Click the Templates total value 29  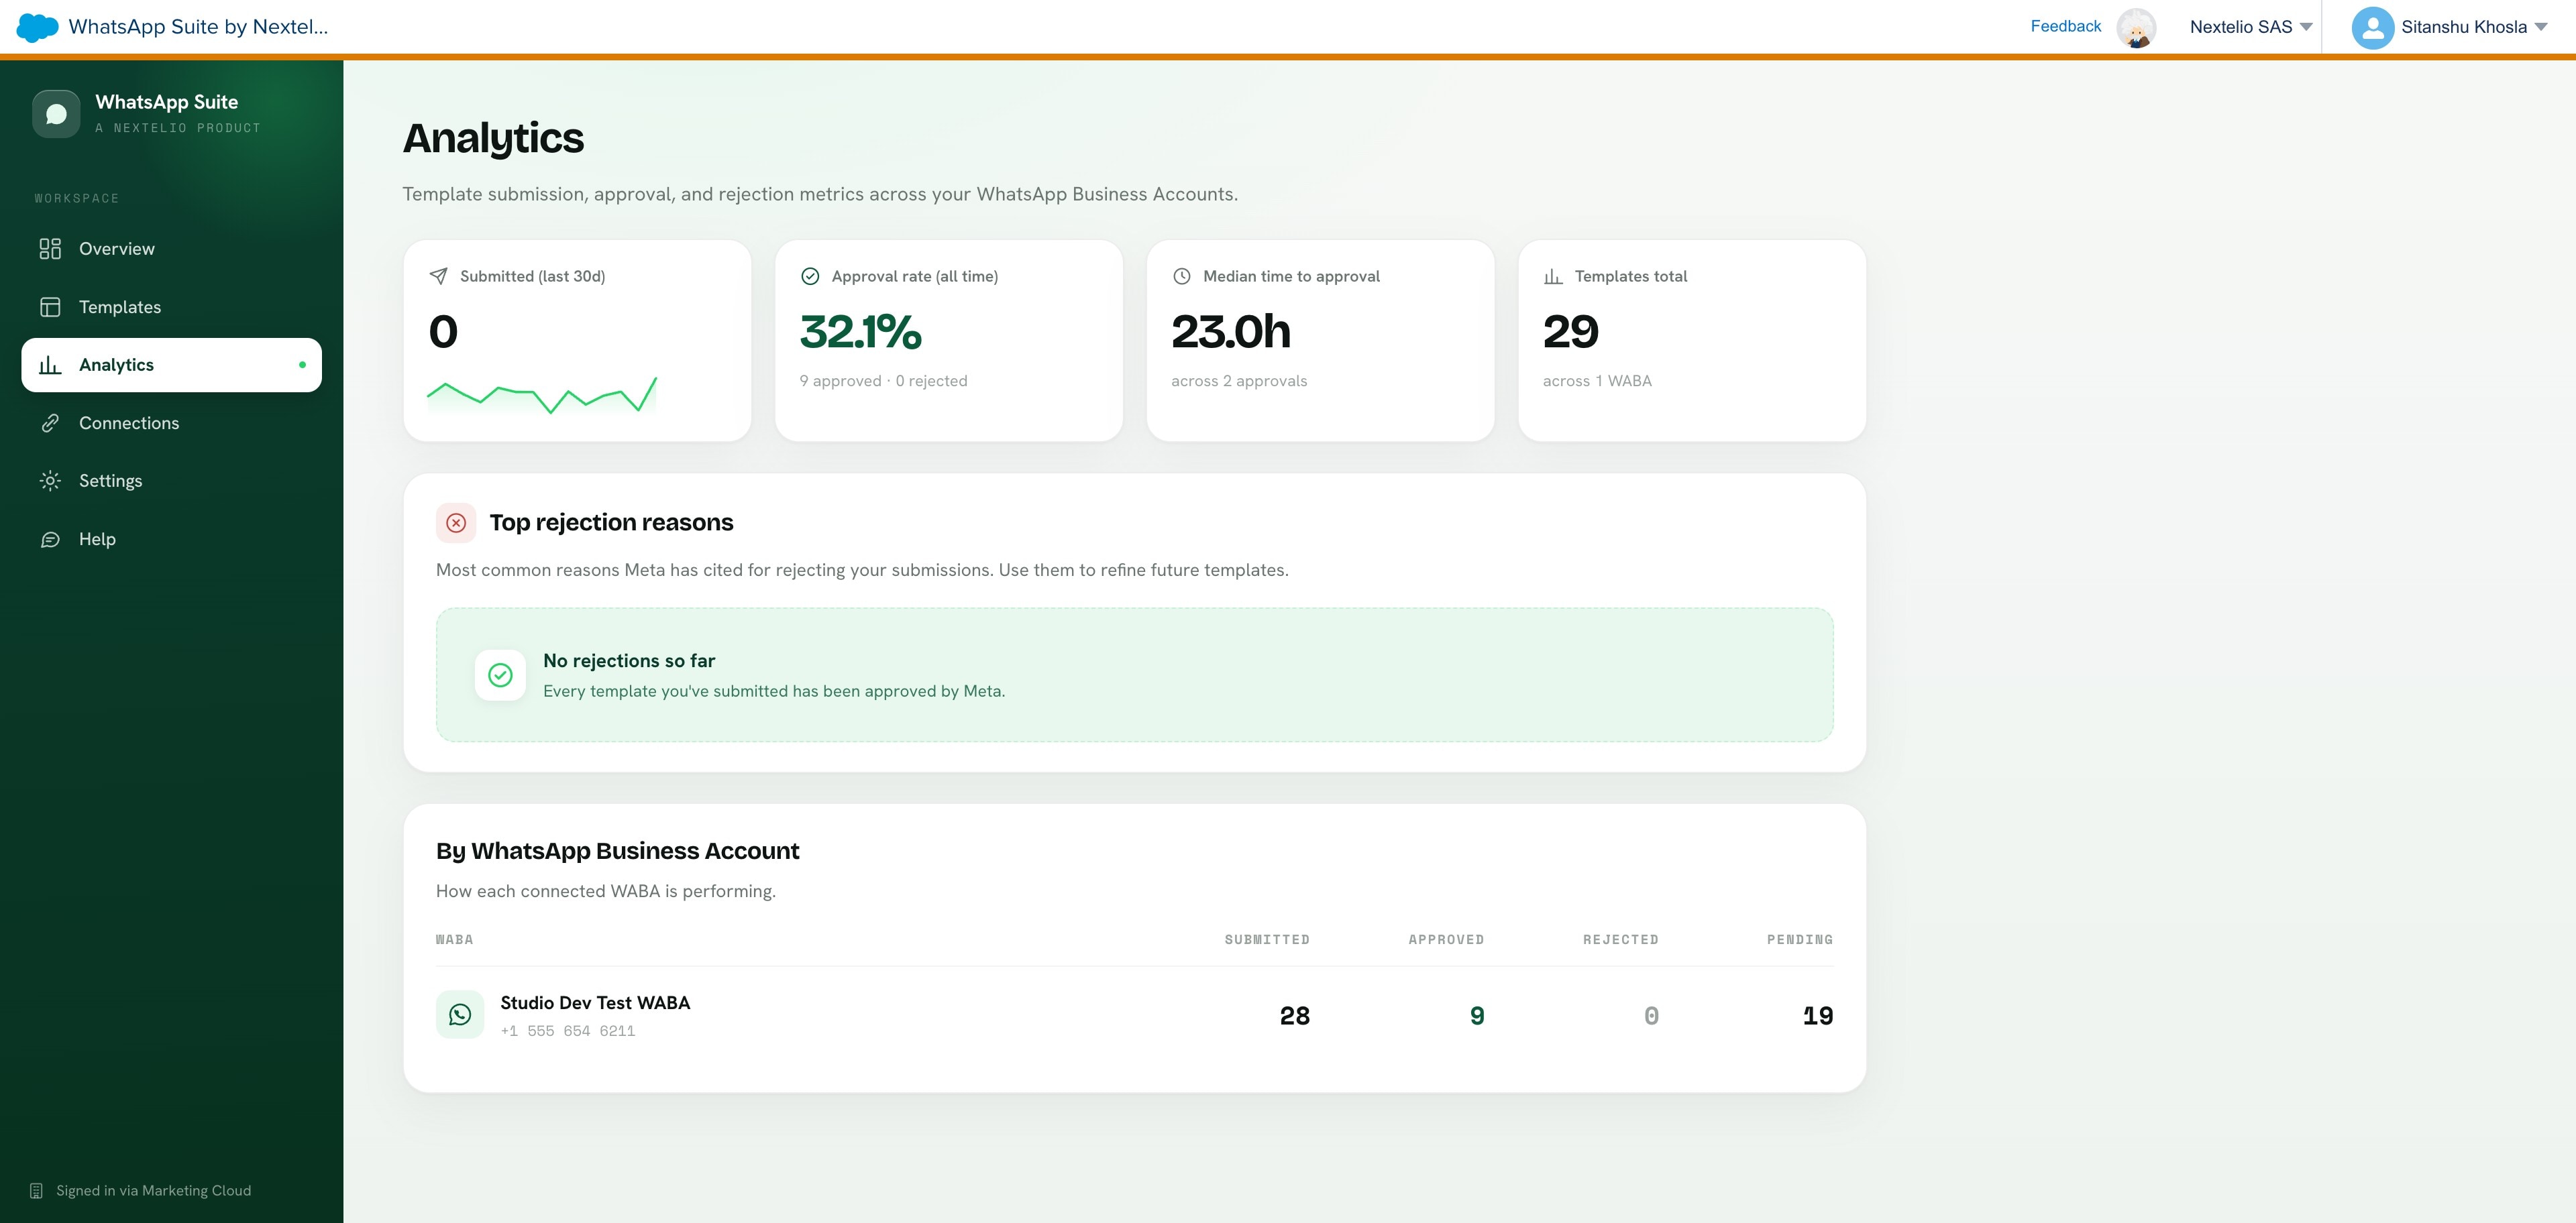click(x=1571, y=332)
